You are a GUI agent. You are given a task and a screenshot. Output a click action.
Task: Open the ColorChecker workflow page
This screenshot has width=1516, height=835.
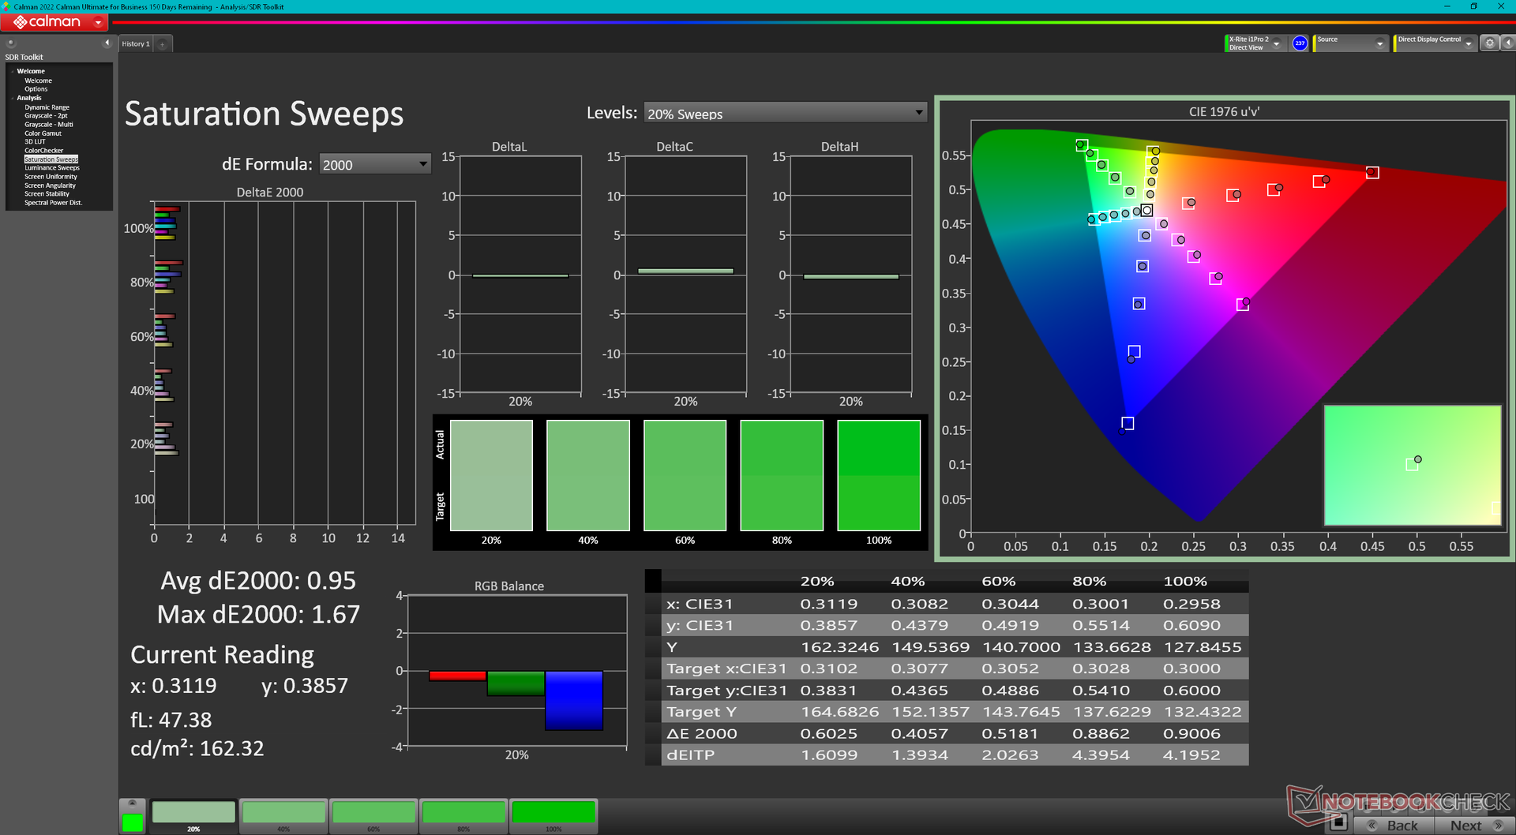point(43,151)
